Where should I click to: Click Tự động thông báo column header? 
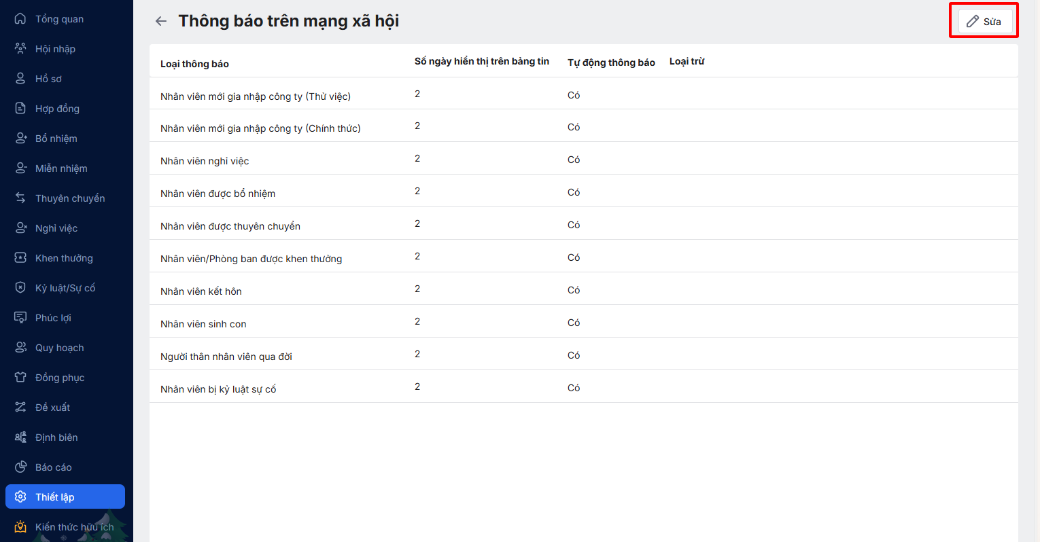[611, 62]
